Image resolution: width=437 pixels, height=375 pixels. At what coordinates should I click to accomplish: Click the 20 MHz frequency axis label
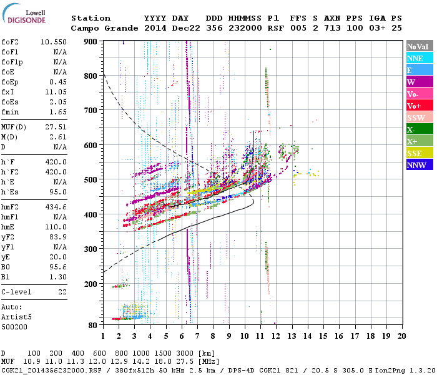coord(401,336)
